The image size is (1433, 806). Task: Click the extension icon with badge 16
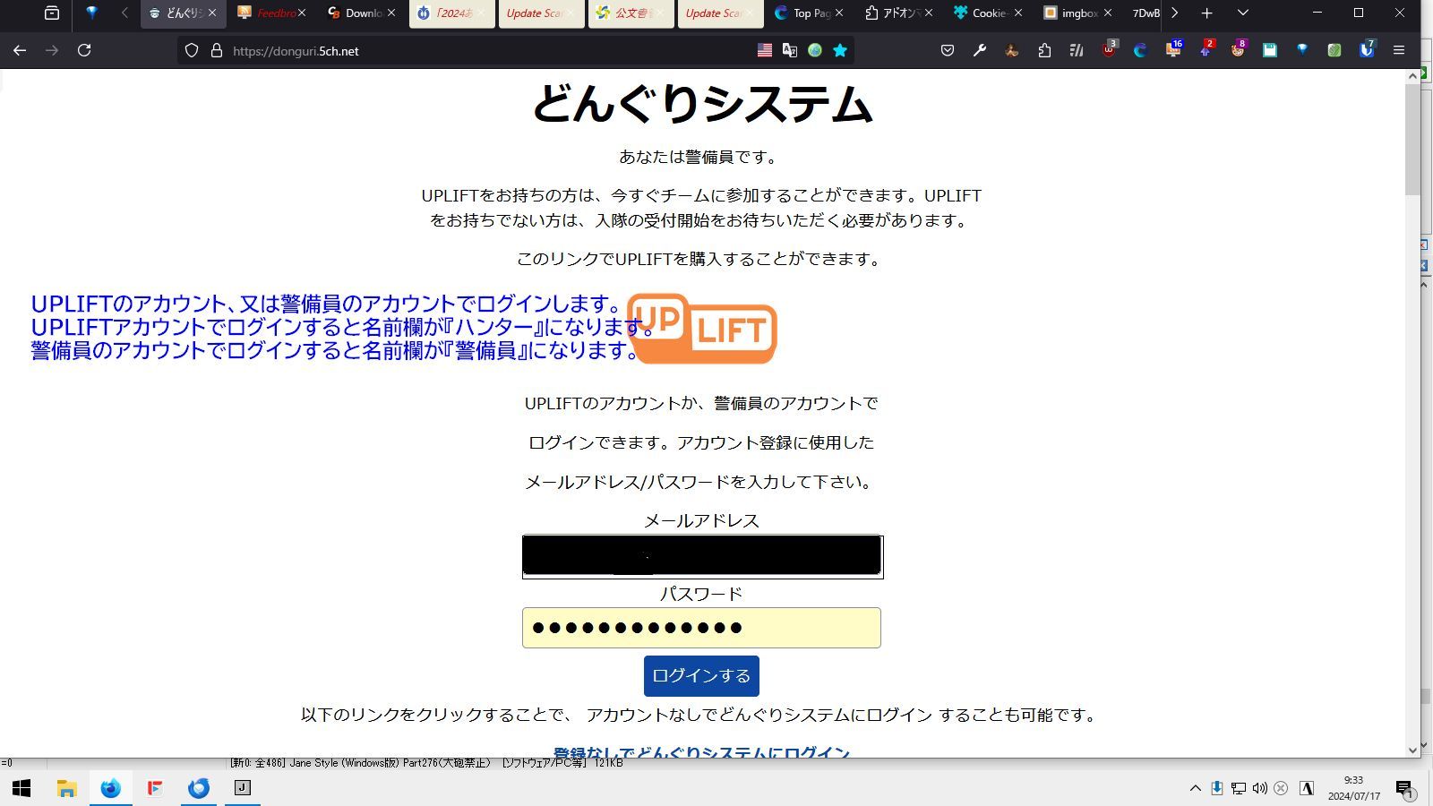[x=1173, y=49]
